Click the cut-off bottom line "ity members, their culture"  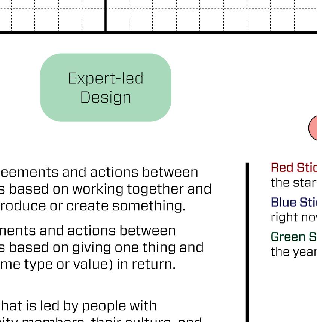coord(101,320)
